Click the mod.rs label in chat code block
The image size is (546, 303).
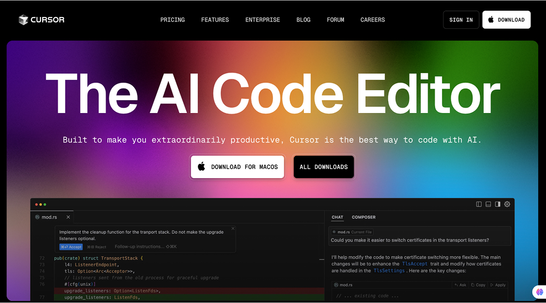(x=343, y=285)
